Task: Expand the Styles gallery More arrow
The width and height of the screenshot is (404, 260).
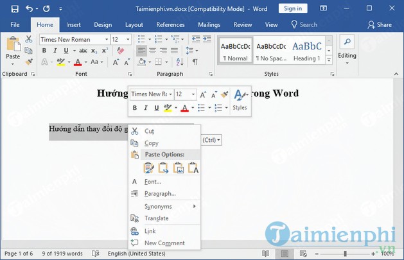Action: [329, 60]
